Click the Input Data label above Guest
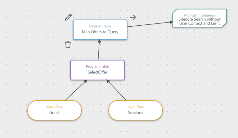Screen dimensions: 238x138 click(54, 107)
